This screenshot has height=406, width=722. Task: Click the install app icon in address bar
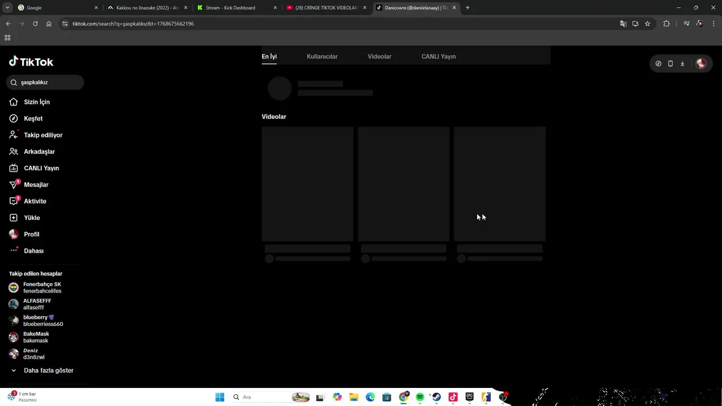point(635,24)
